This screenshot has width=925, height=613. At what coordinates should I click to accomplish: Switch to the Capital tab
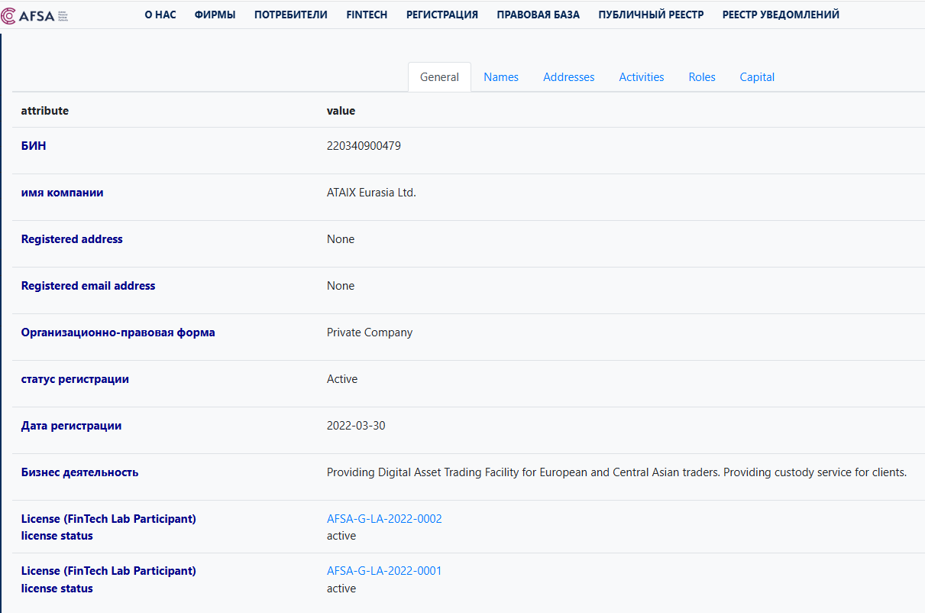point(757,77)
